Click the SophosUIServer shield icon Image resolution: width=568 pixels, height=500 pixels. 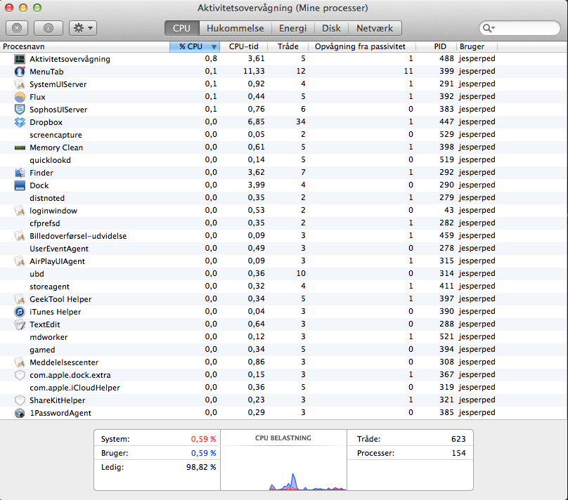(20, 110)
